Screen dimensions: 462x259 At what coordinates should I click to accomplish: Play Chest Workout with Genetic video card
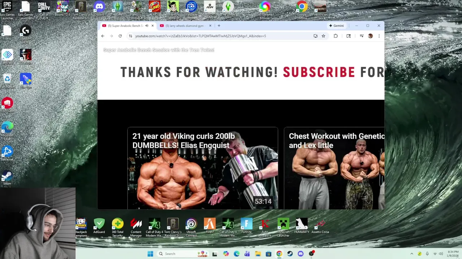pos(334,168)
